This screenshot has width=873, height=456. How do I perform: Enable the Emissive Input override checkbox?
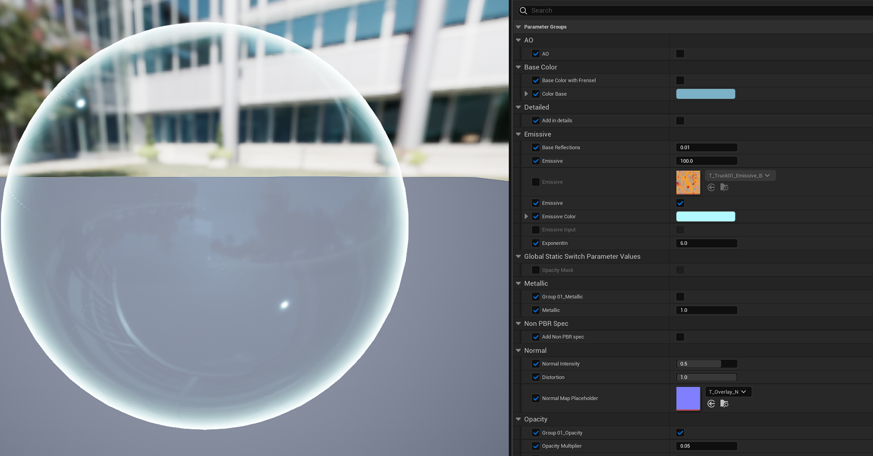(x=536, y=230)
